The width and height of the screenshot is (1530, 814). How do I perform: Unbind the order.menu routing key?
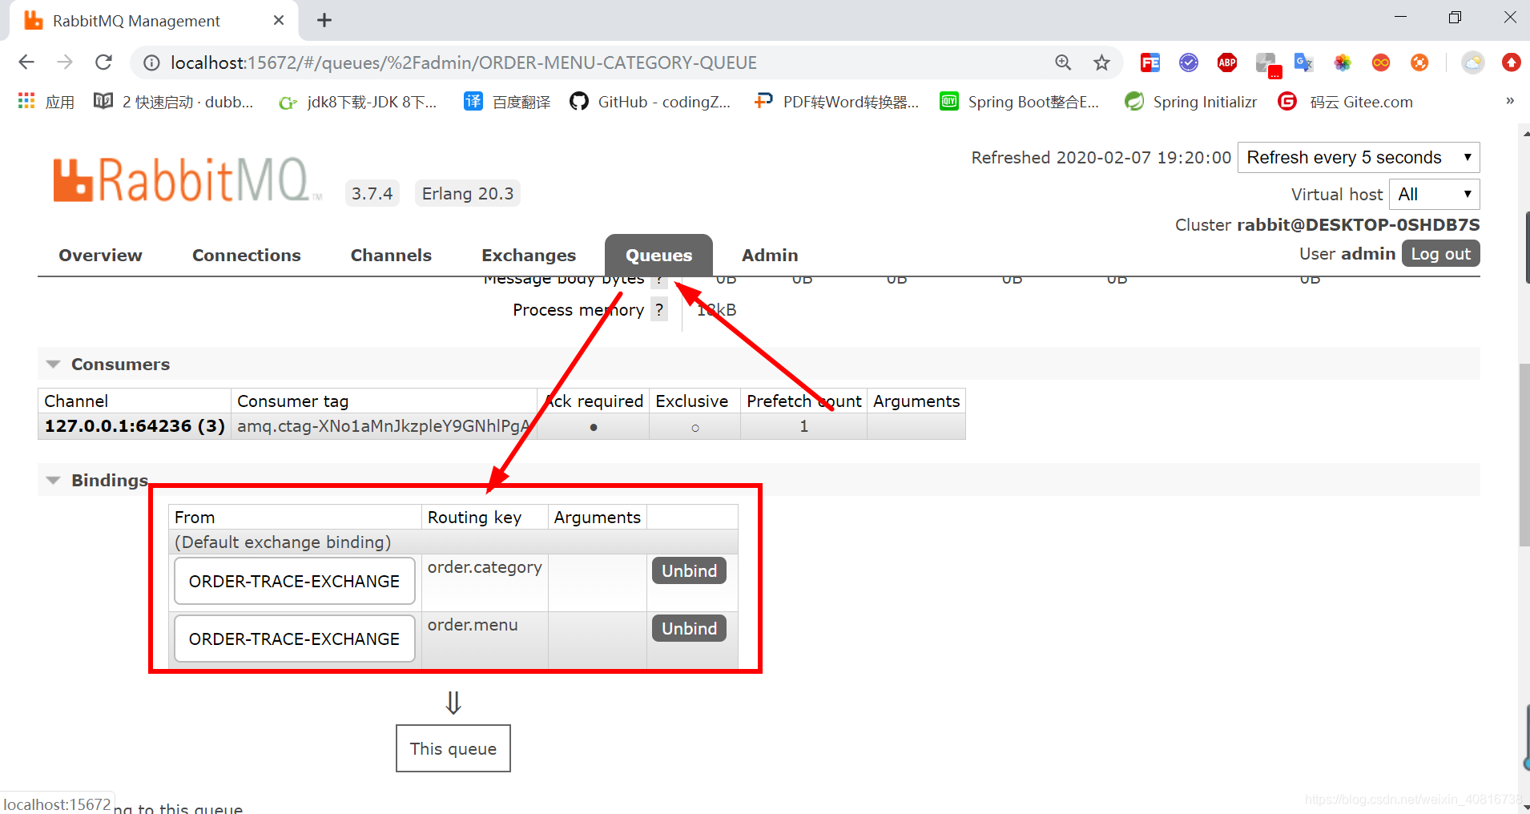(x=689, y=628)
